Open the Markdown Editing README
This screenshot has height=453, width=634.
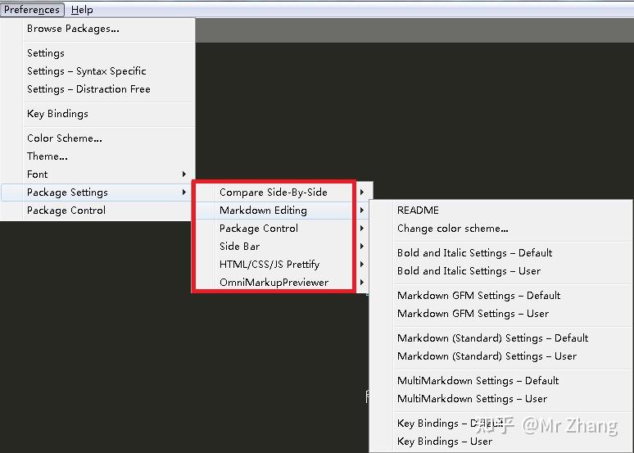(x=501, y=211)
